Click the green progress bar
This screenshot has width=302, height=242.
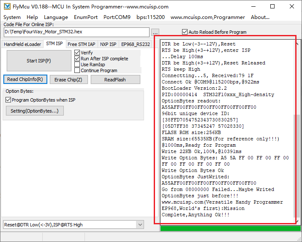[x=230, y=229]
